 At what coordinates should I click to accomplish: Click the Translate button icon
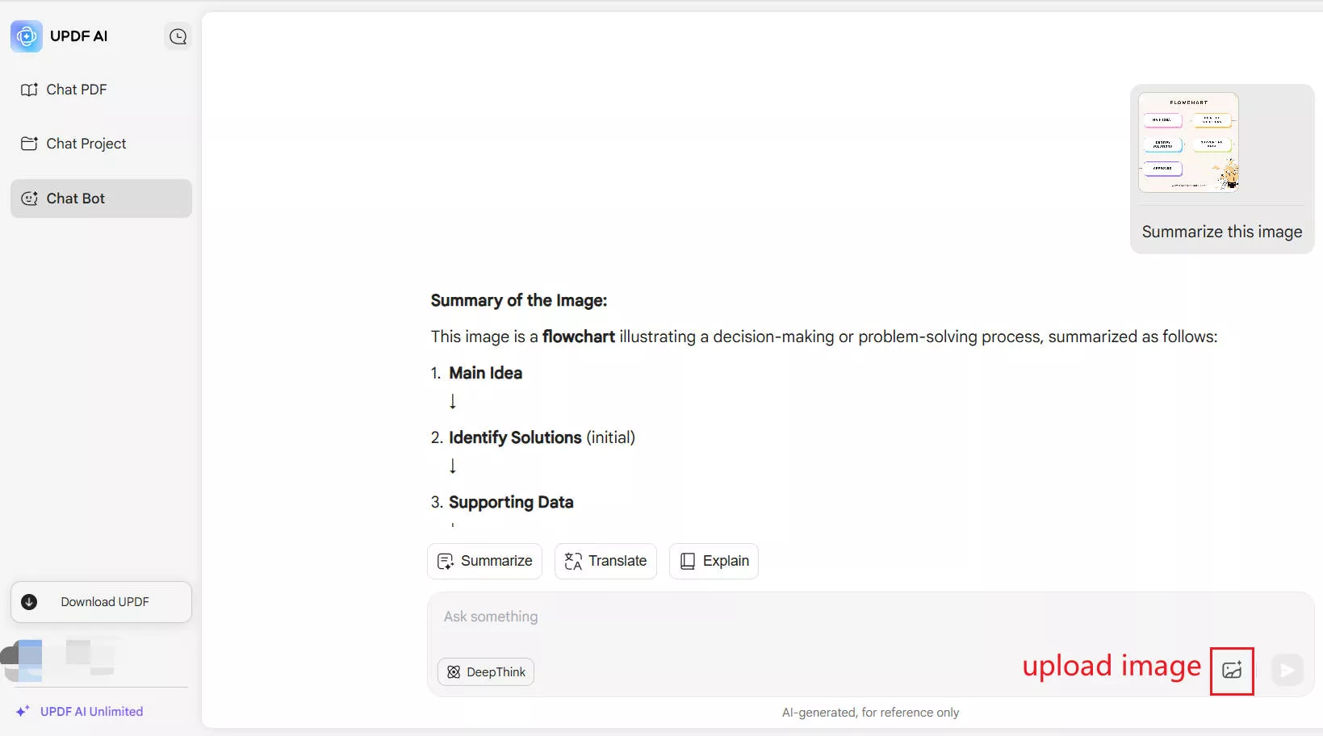coord(573,561)
